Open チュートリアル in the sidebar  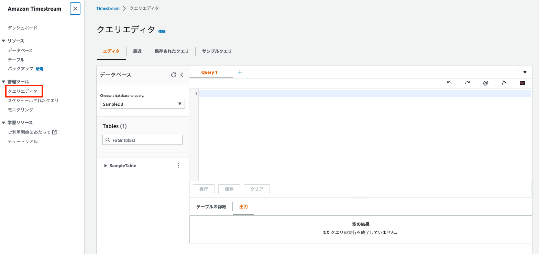click(x=23, y=141)
